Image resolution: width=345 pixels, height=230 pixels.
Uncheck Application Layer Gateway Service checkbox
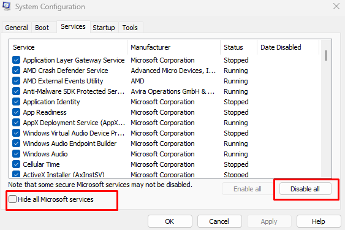point(17,60)
